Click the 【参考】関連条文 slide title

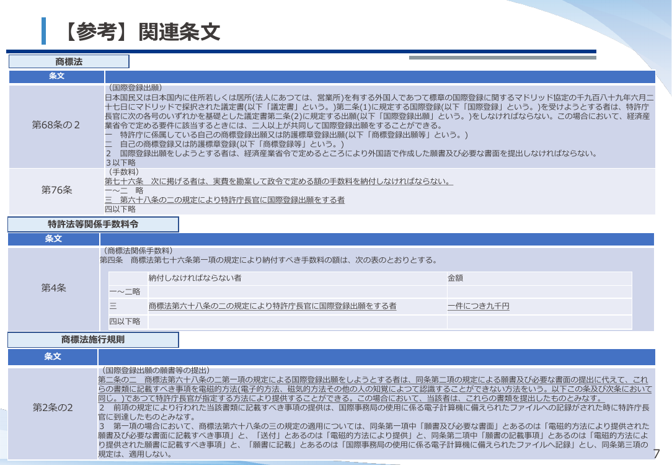tap(141, 31)
